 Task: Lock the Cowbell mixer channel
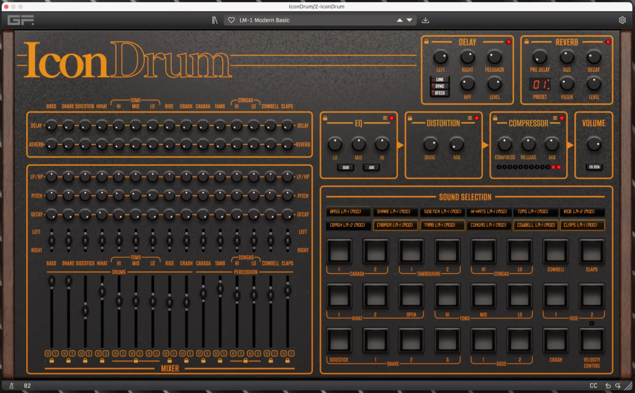coord(271,361)
